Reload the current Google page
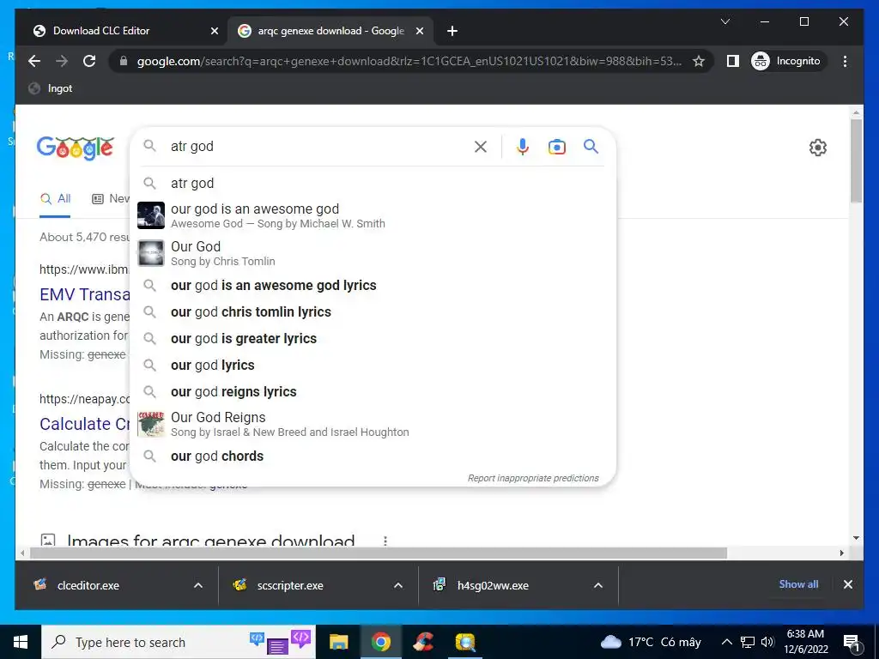The width and height of the screenshot is (879, 659). pyautogui.click(x=89, y=61)
